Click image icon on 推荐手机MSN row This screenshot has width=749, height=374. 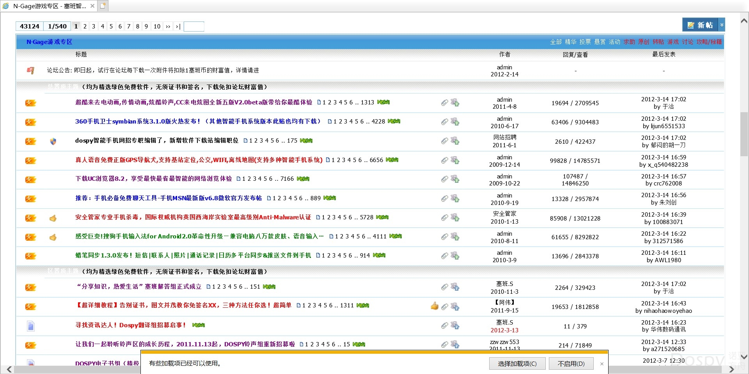tap(455, 198)
